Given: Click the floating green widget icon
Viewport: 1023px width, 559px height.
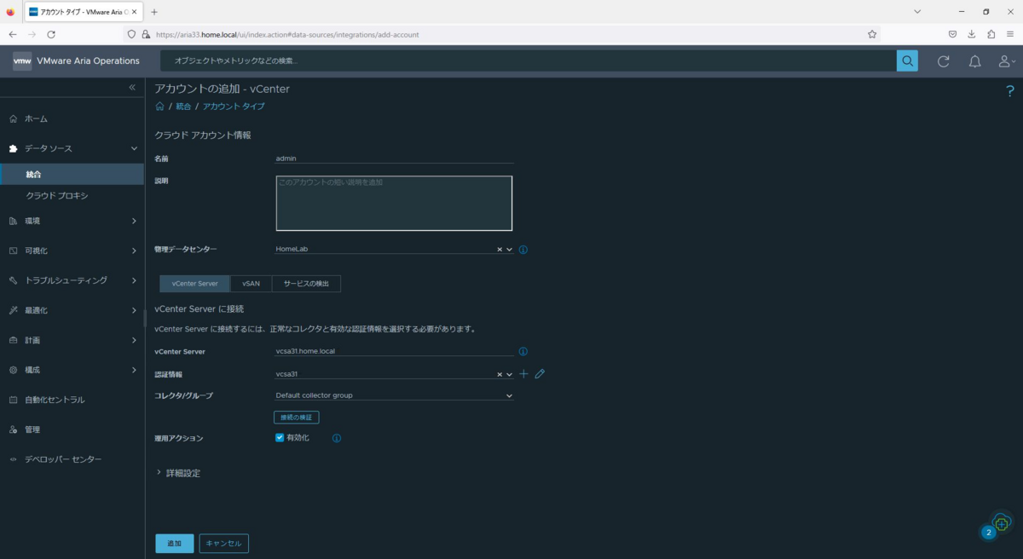Looking at the screenshot, I should click(1002, 522).
